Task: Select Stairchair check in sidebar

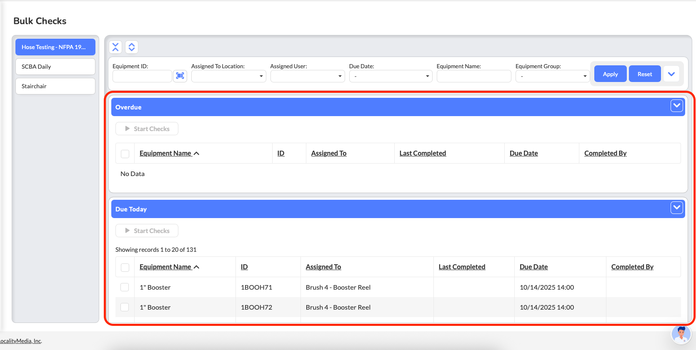Action: (55, 86)
